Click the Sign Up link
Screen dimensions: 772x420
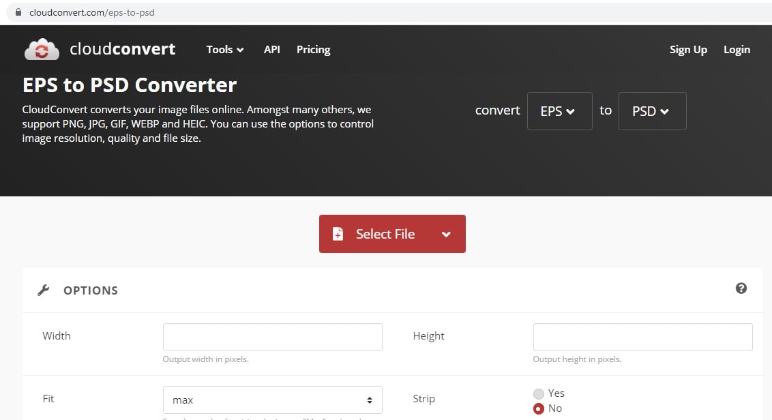(x=688, y=50)
